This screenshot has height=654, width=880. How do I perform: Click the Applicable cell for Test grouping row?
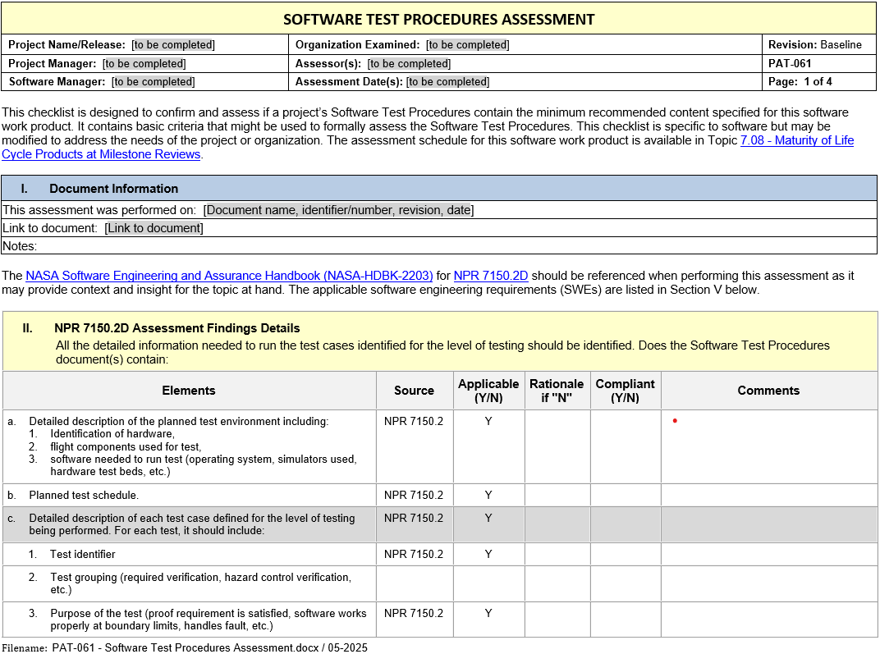pos(488,583)
